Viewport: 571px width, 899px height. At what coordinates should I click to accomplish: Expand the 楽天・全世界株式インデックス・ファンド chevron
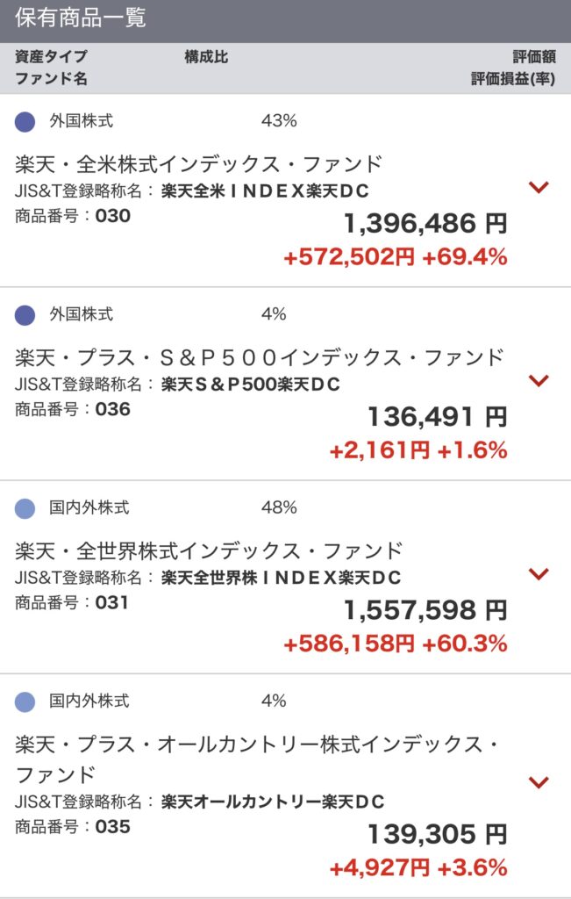pyautogui.click(x=539, y=573)
